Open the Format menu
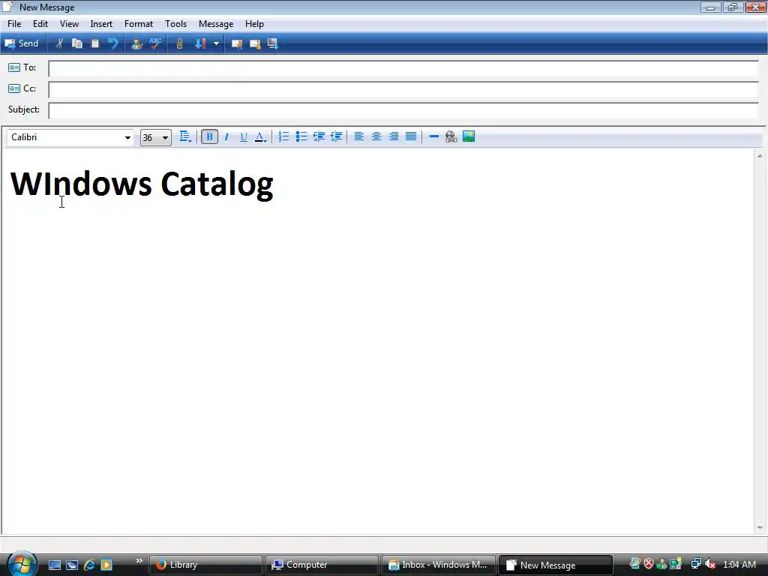Screen dimensions: 768x576 point(139,24)
